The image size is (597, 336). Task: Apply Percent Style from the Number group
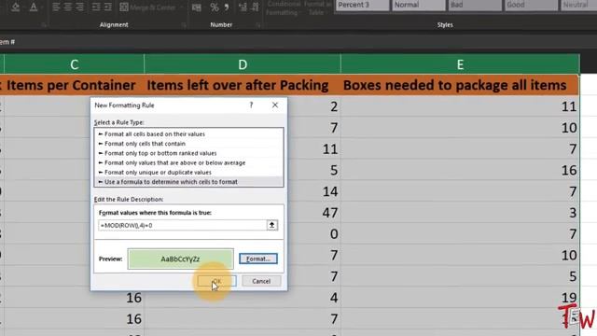click(x=215, y=7)
